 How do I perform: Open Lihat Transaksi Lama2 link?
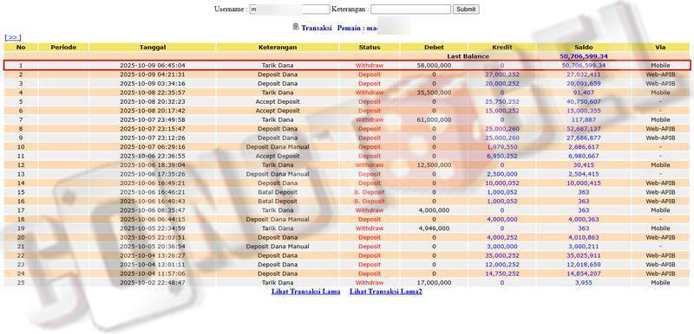point(386,292)
